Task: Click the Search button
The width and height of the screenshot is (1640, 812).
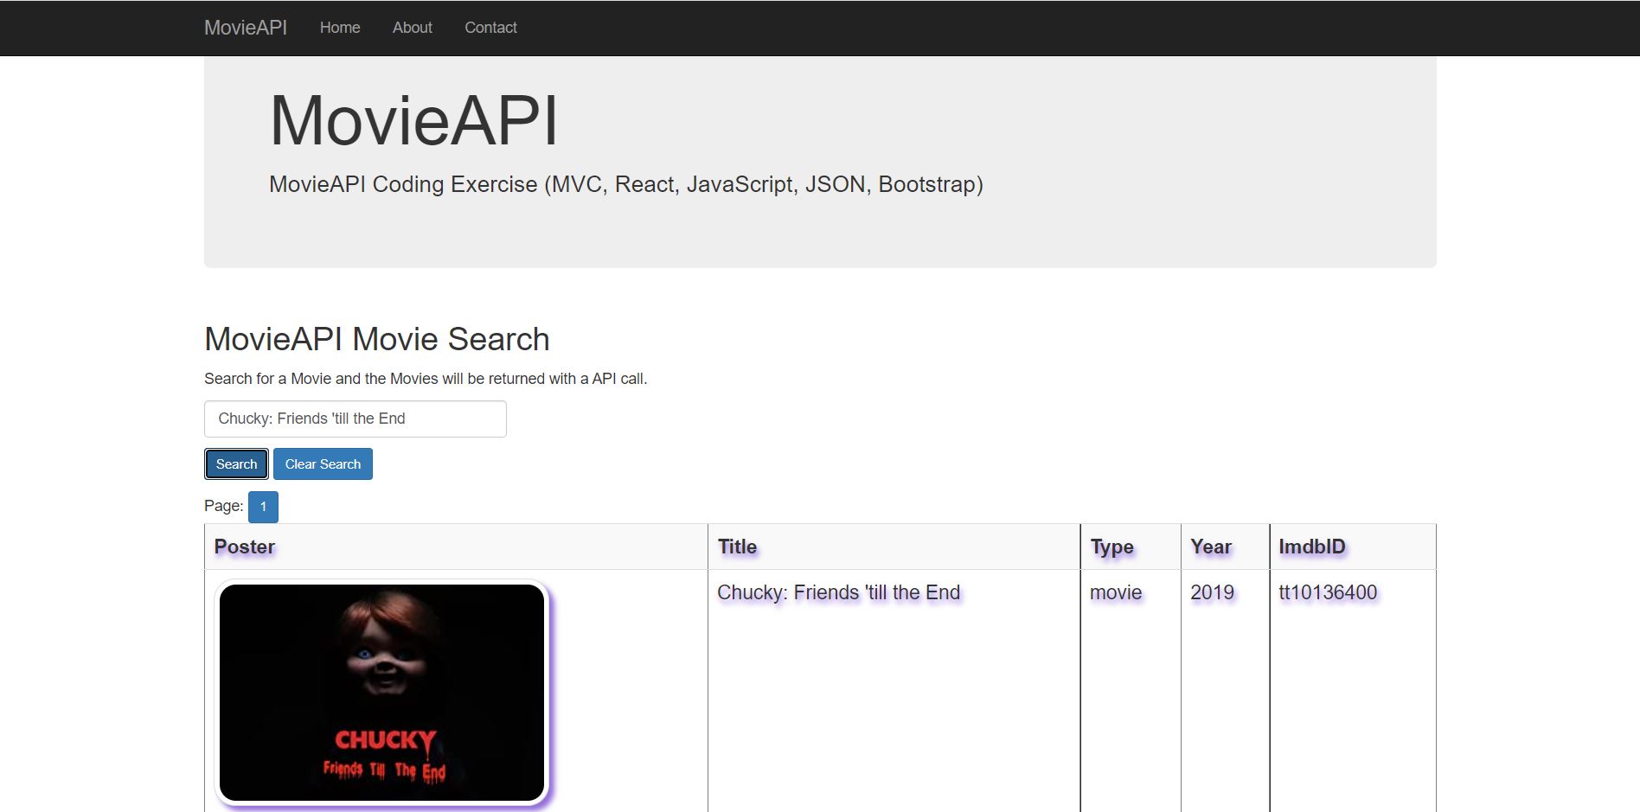Action: (236, 464)
